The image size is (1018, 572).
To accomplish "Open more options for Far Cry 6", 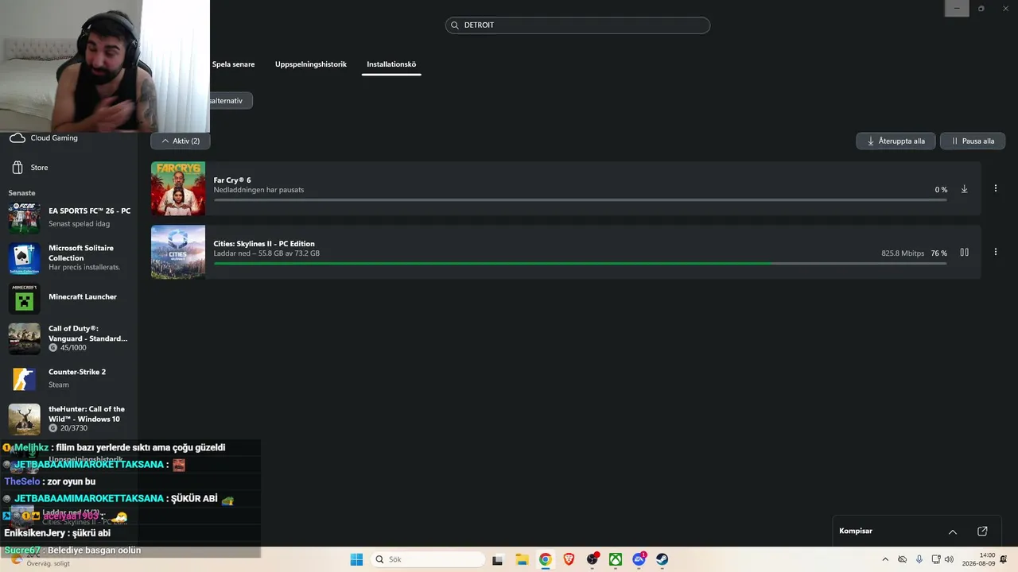I will click(996, 188).
